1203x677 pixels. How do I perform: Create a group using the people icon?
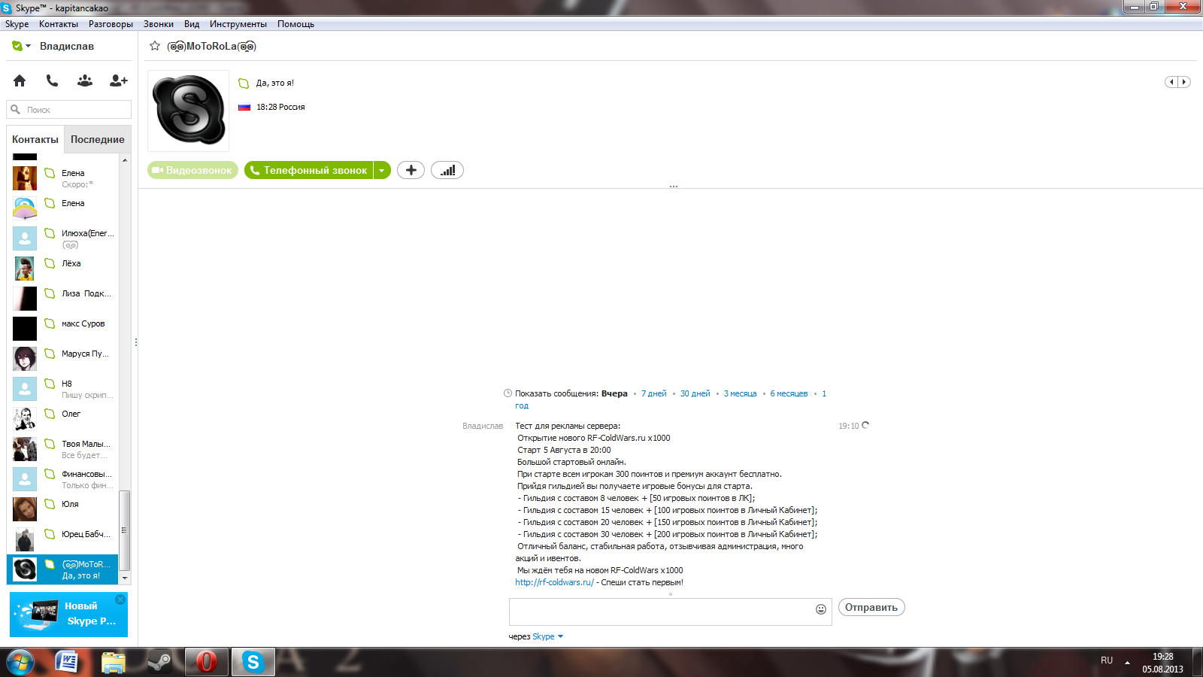85,80
